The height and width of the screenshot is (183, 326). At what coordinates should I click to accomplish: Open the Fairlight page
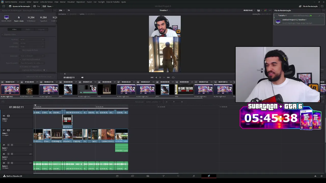pyautogui.click(x=194, y=176)
